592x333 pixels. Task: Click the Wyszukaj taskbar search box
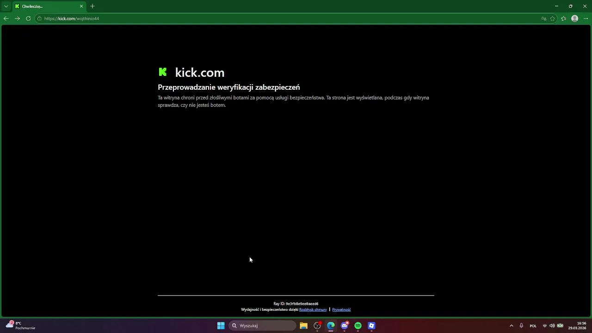coord(262,326)
